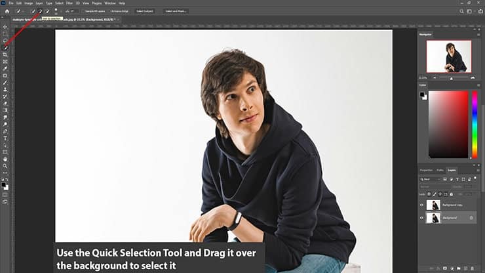This screenshot has height=273, width=485.
Task: Hide the Background copy layer
Action: click(x=421, y=205)
